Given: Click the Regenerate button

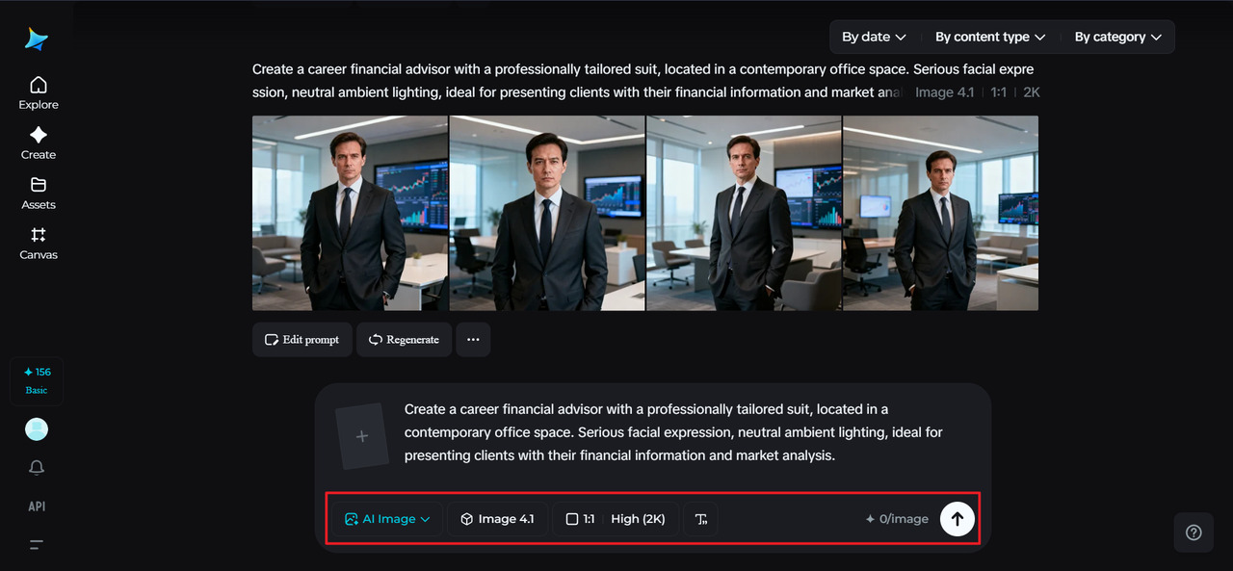Looking at the screenshot, I should [404, 340].
